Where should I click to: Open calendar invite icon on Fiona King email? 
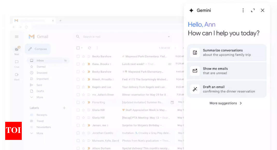[172, 102]
